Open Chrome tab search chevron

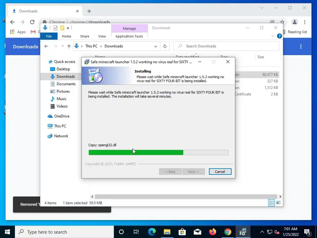pyautogui.click(x=261, y=8)
